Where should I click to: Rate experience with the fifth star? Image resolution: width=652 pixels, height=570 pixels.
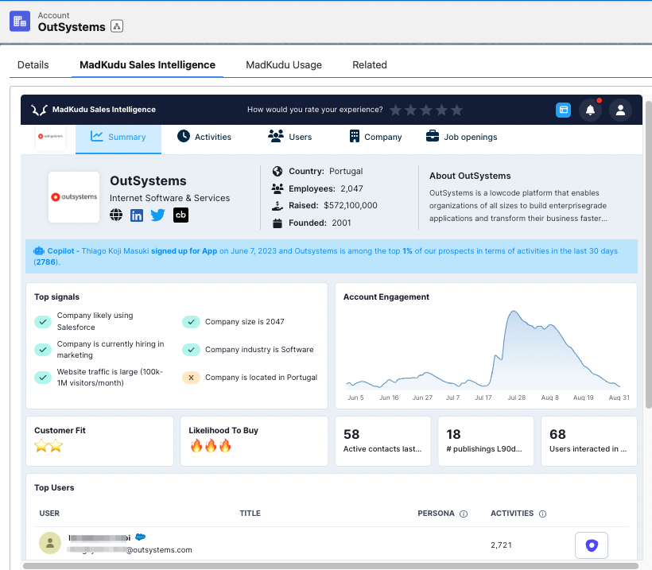[456, 110]
